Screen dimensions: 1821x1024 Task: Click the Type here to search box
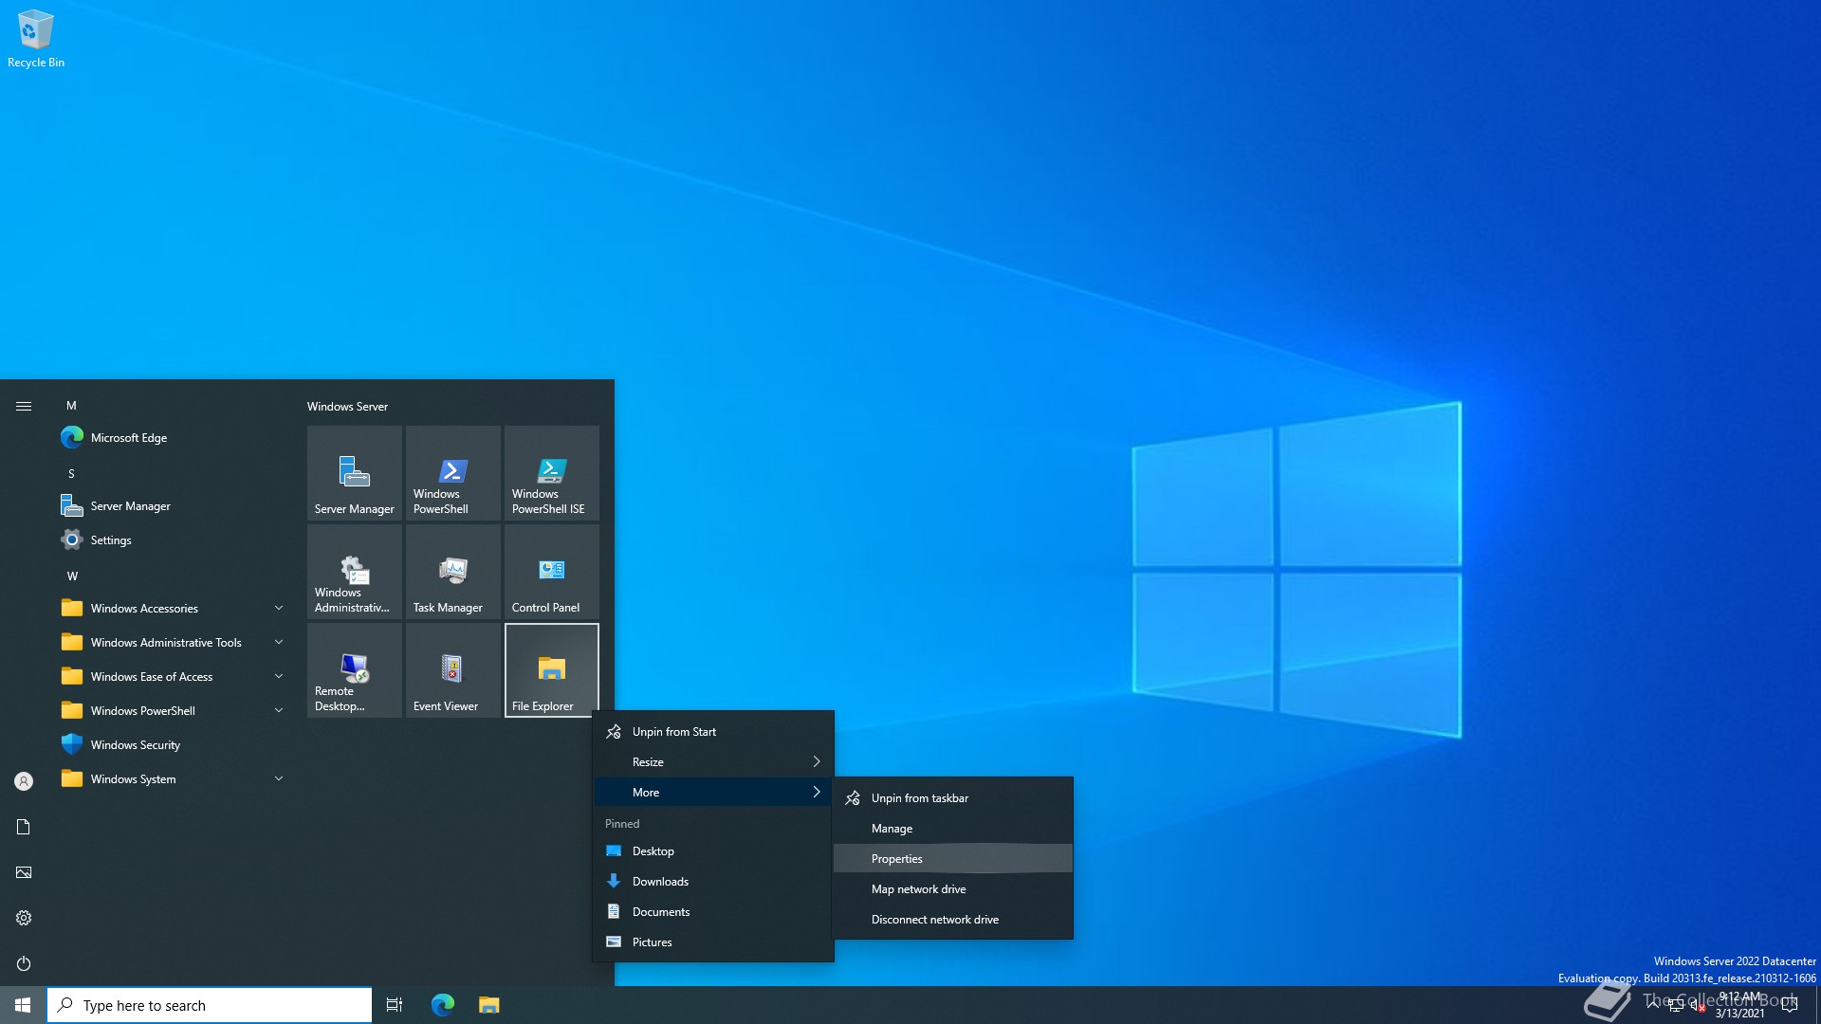tap(210, 1005)
